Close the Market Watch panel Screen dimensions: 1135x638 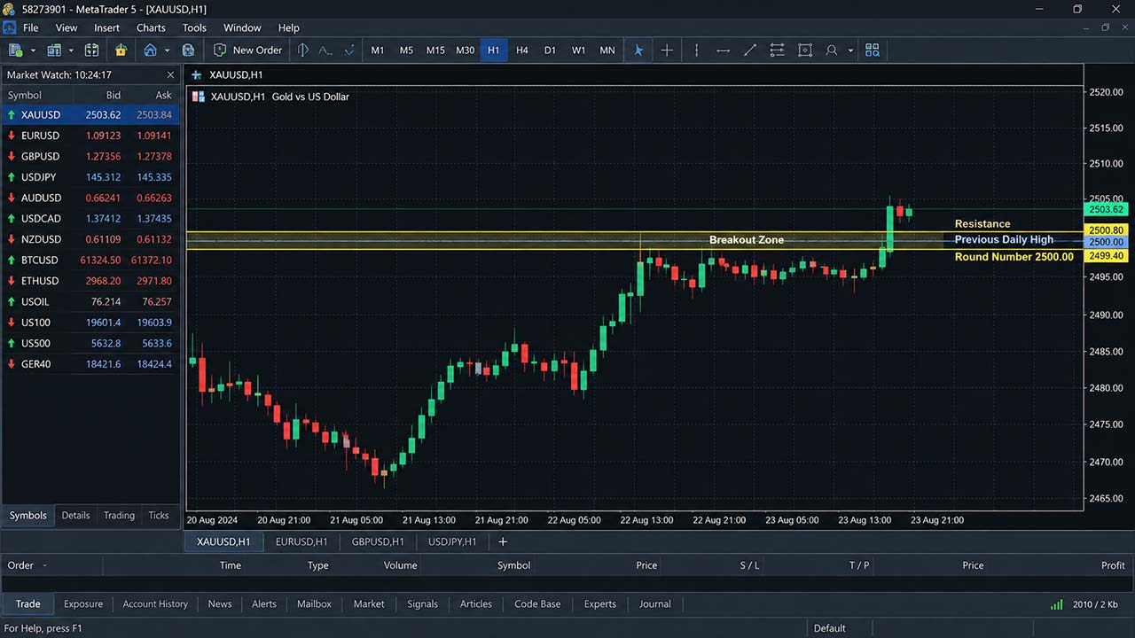(170, 75)
